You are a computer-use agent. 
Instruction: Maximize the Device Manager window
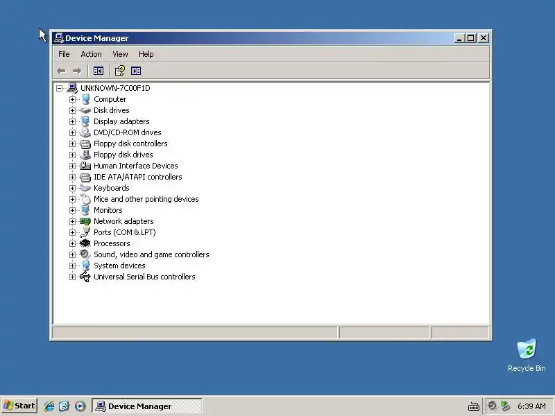pyautogui.click(x=471, y=38)
